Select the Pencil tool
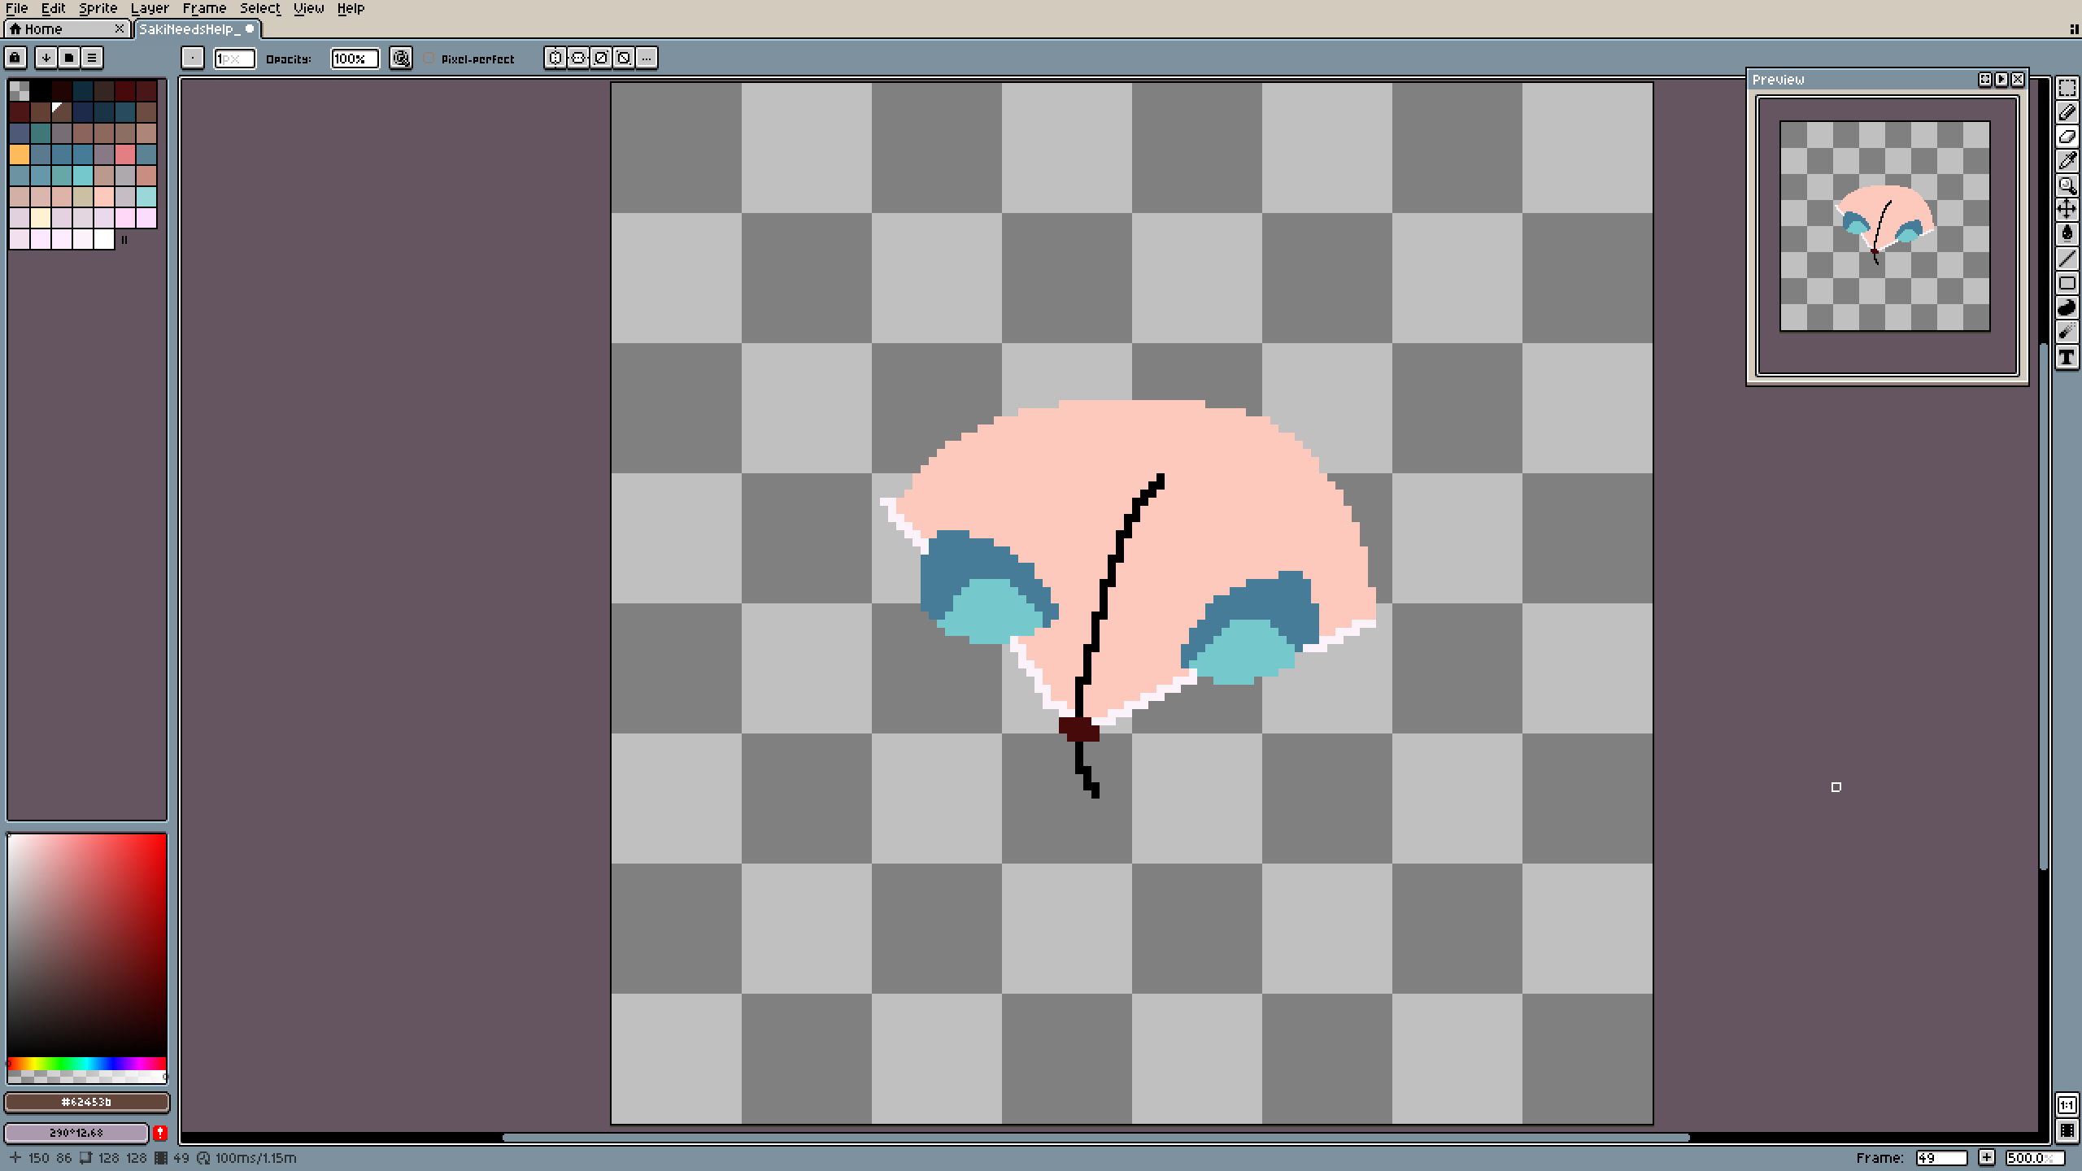The width and height of the screenshot is (2082, 1171). tap(2067, 112)
